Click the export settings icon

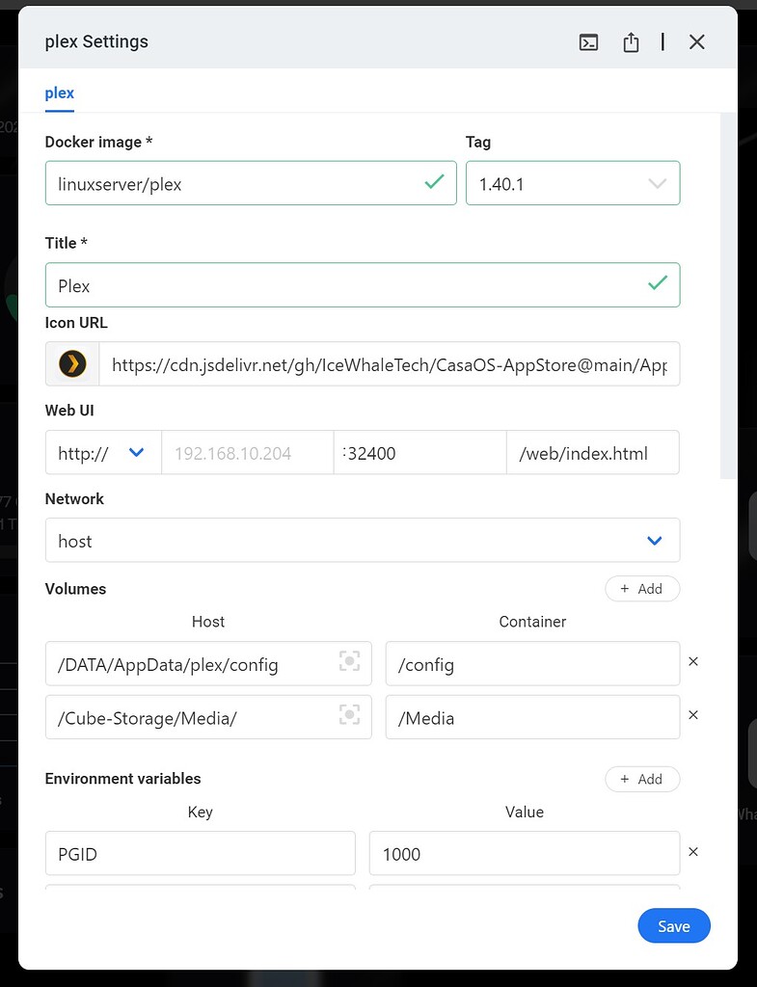631,42
